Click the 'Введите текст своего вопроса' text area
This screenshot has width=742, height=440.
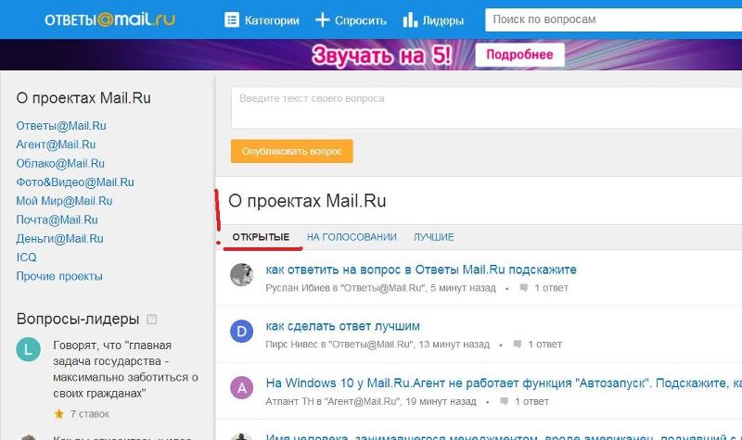(x=486, y=107)
